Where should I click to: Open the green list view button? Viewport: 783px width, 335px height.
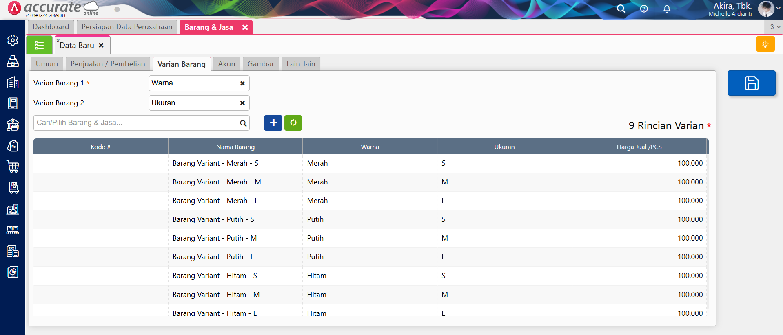[x=39, y=45]
